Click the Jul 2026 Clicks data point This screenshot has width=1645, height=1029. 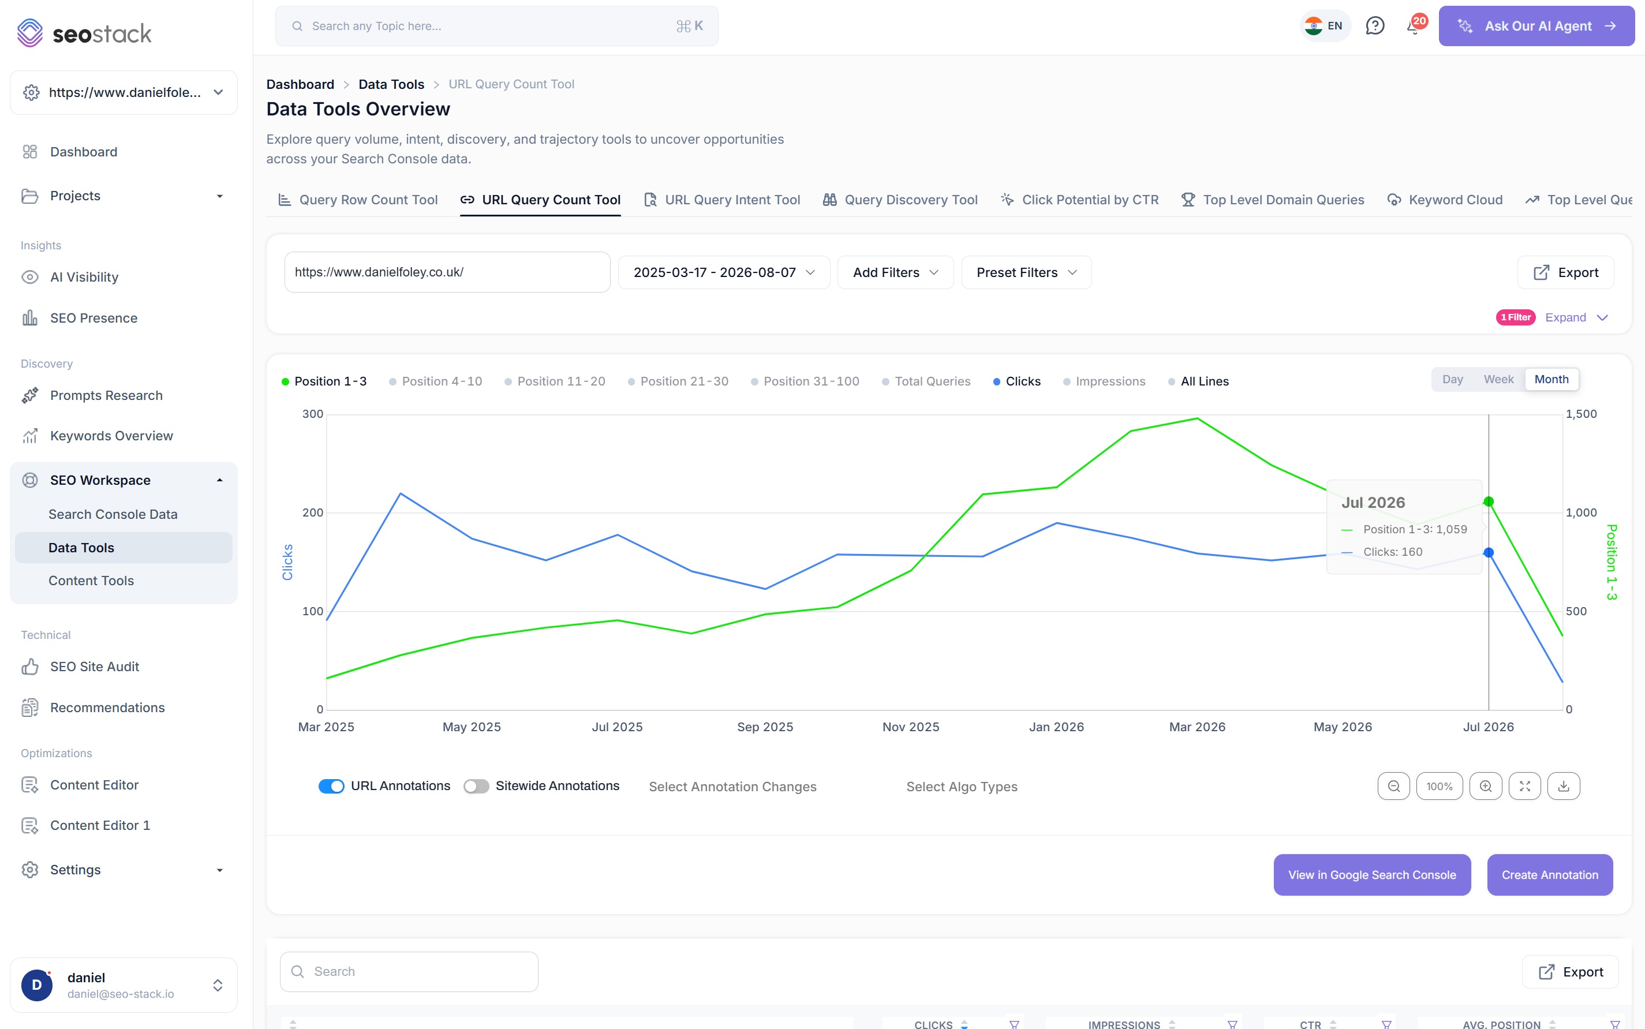[x=1489, y=553]
